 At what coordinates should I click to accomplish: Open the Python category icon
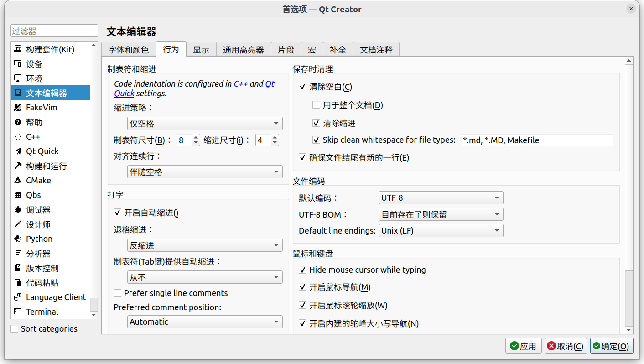pos(18,239)
